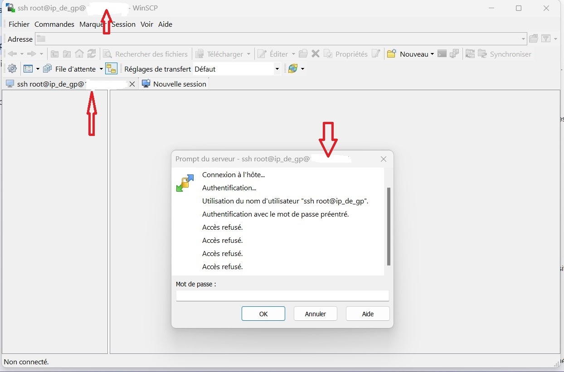Click the open file folder icon
Screen dimensions: 564x372
[303, 54]
